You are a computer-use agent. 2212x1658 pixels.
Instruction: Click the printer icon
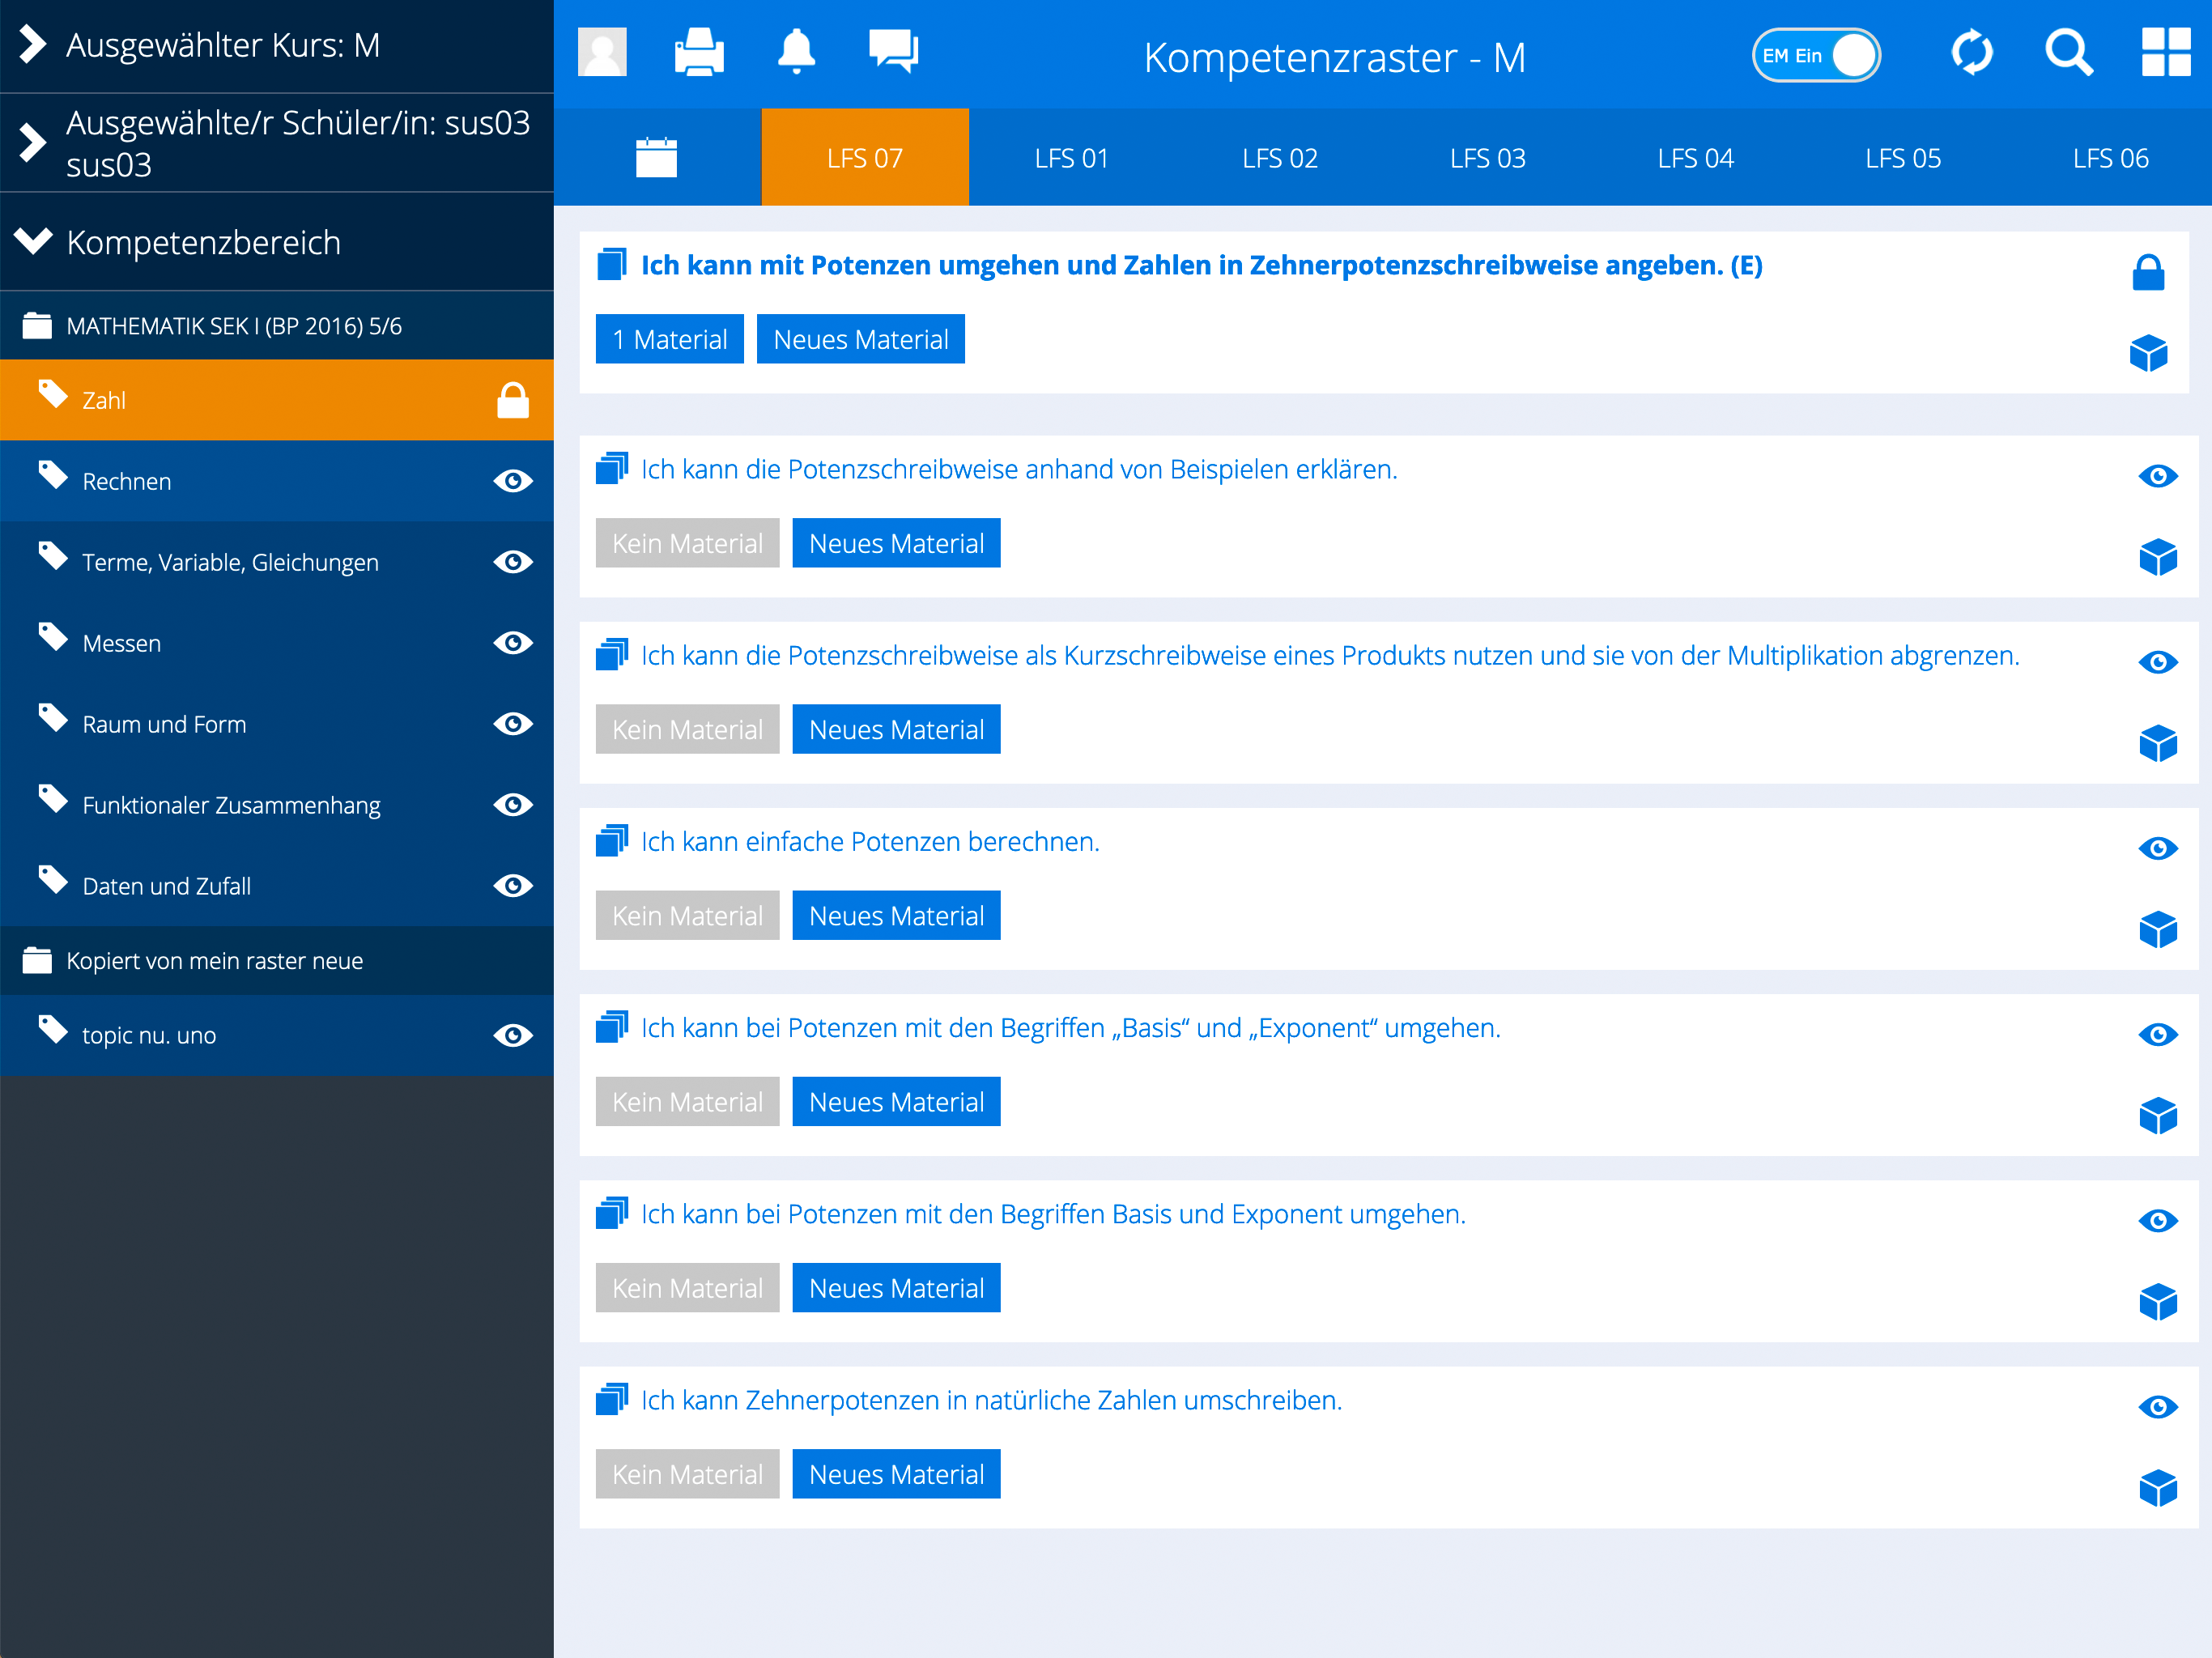point(699,52)
